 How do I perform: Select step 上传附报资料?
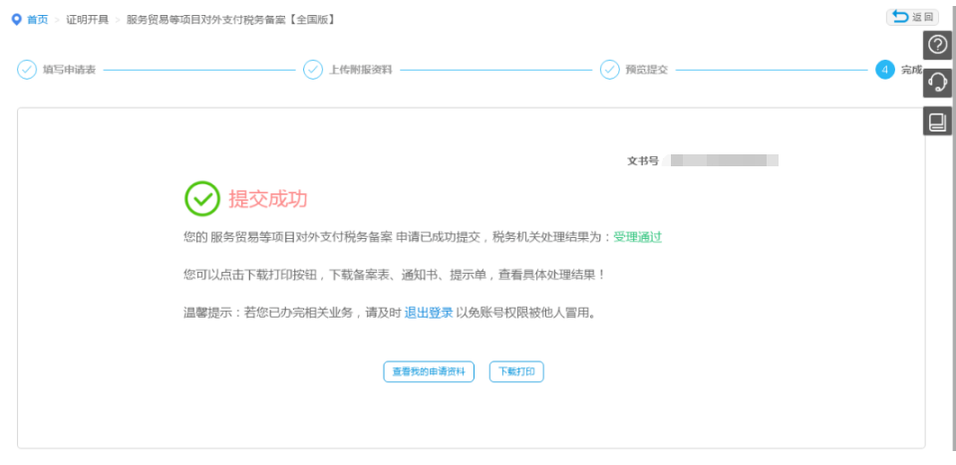[x=360, y=70]
